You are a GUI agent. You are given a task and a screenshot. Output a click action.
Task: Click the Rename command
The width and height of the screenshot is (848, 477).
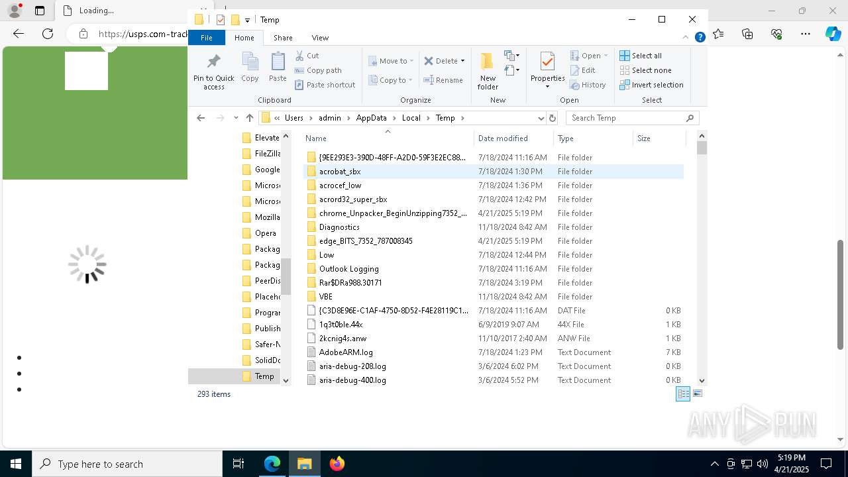pyautogui.click(x=443, y=80)
